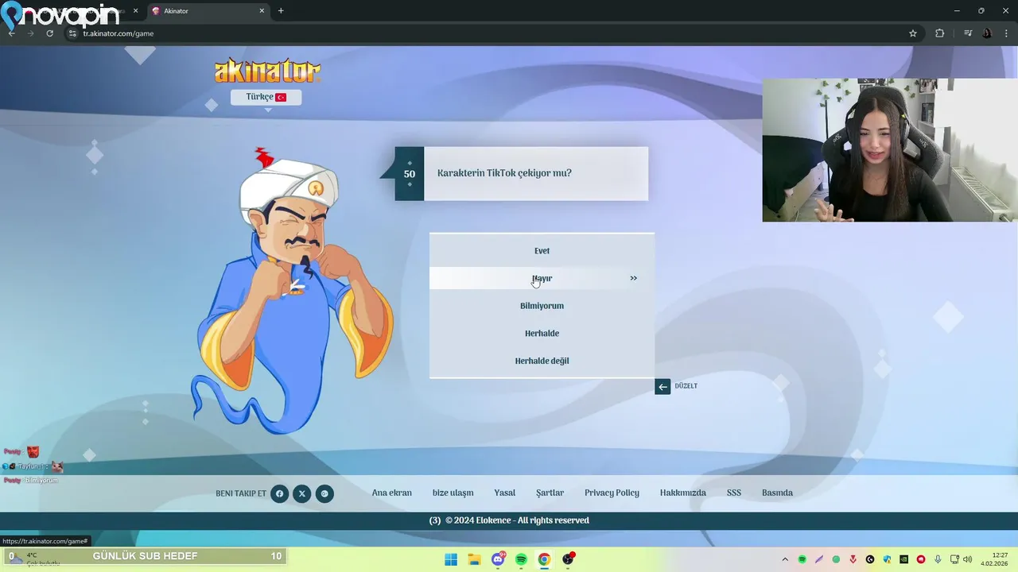Open Şartlar footer link
The height and width of the screenshot is (572, 1018).
[550, 493]
